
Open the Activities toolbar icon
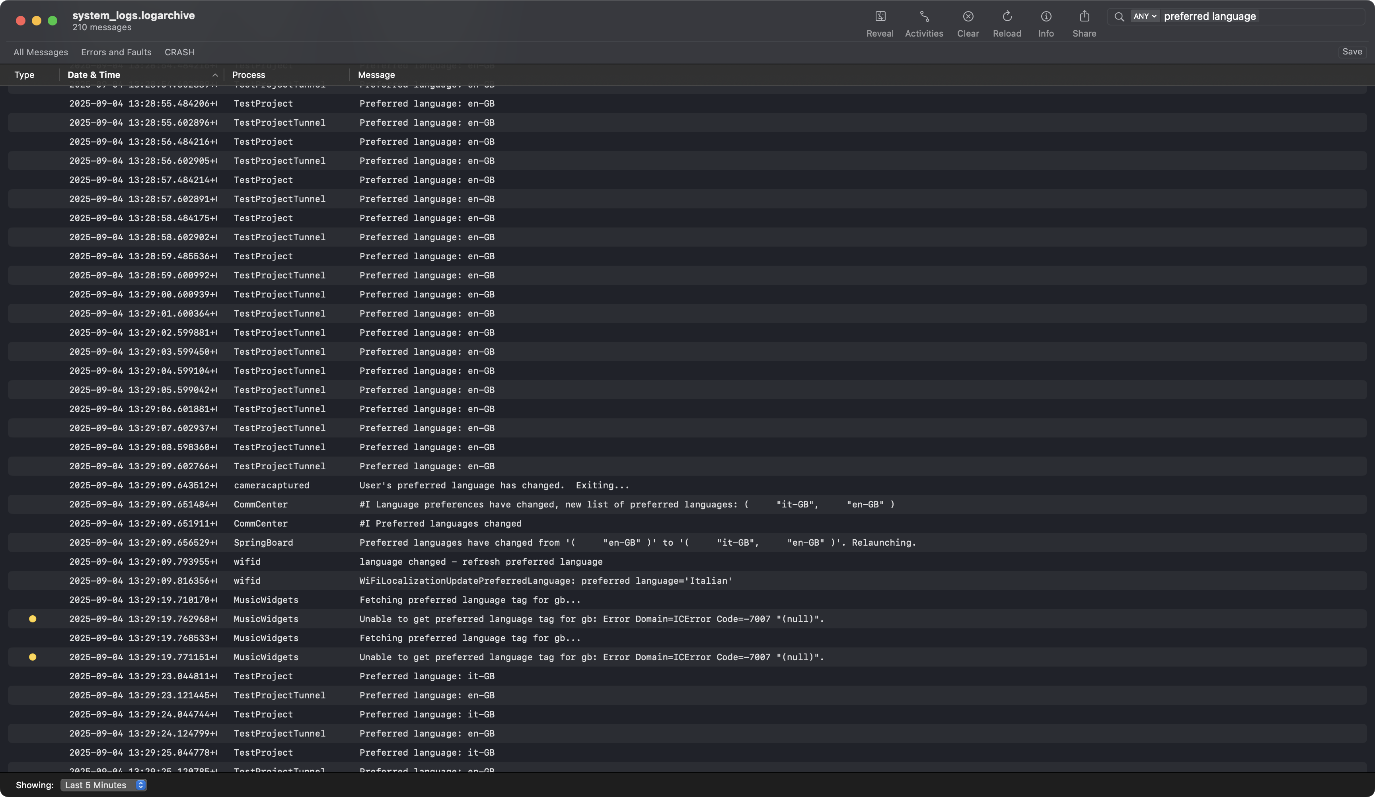[x=924, y=16]
